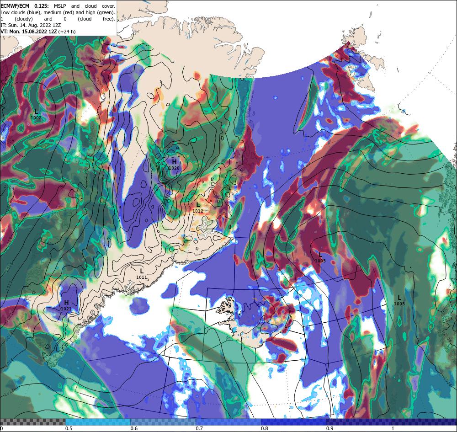Click the '(+24 h)' forecast offset

point(67,32)
